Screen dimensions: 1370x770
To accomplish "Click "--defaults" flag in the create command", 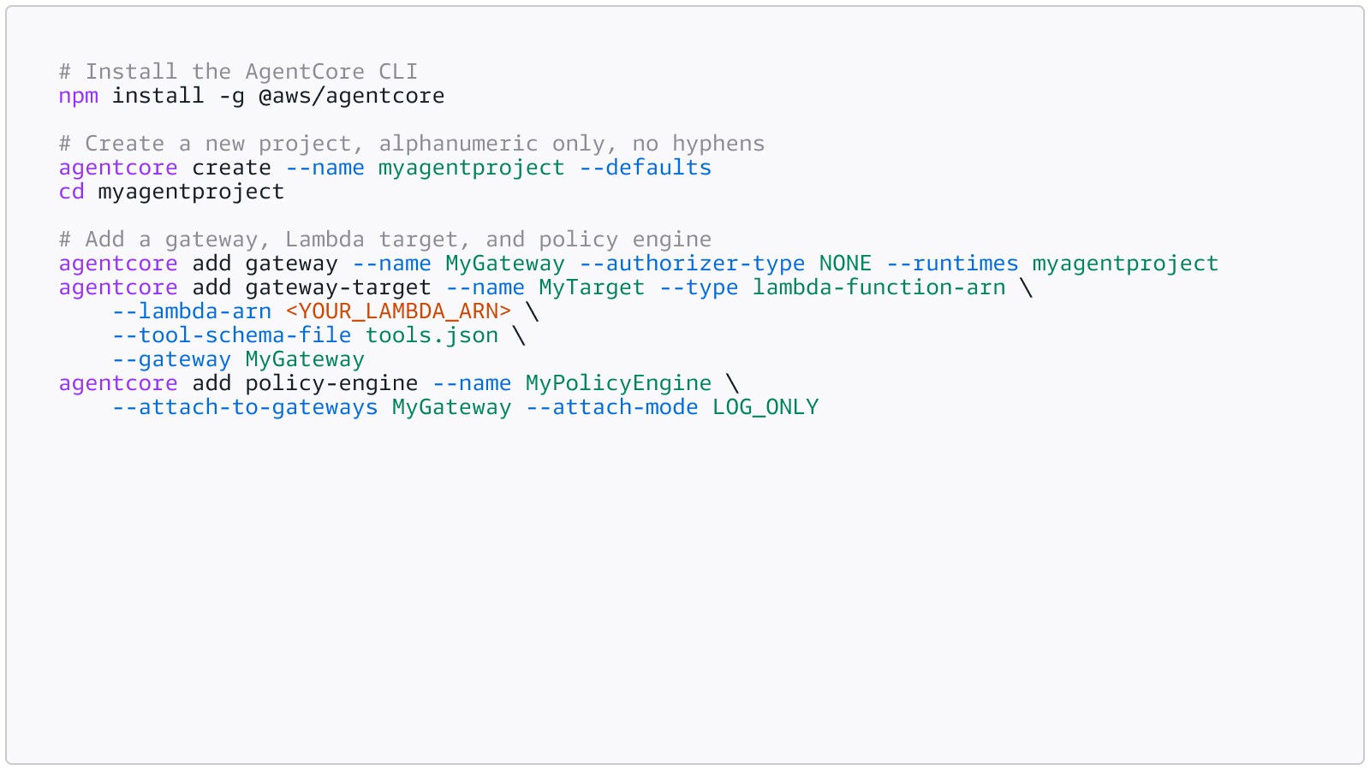I will [646, 168].
